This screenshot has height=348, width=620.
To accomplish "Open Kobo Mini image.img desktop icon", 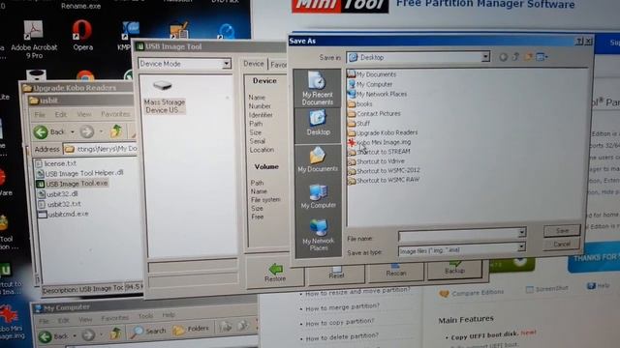I will [11, 323].
